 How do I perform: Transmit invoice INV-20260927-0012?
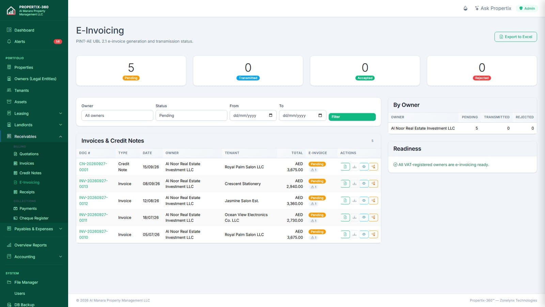coord(373,201)
